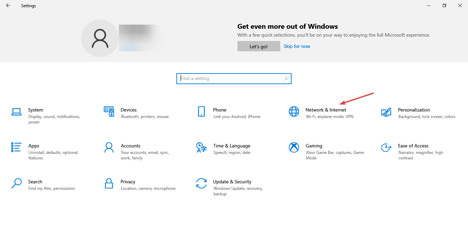
Task: Select the Gaming Xbox icon
Action: pyautogui.click(x=294, y=147)
